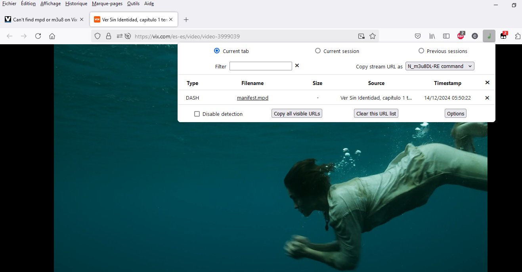Click the Type column header
This screenshot has height=272, width=522.
point(193,83)
